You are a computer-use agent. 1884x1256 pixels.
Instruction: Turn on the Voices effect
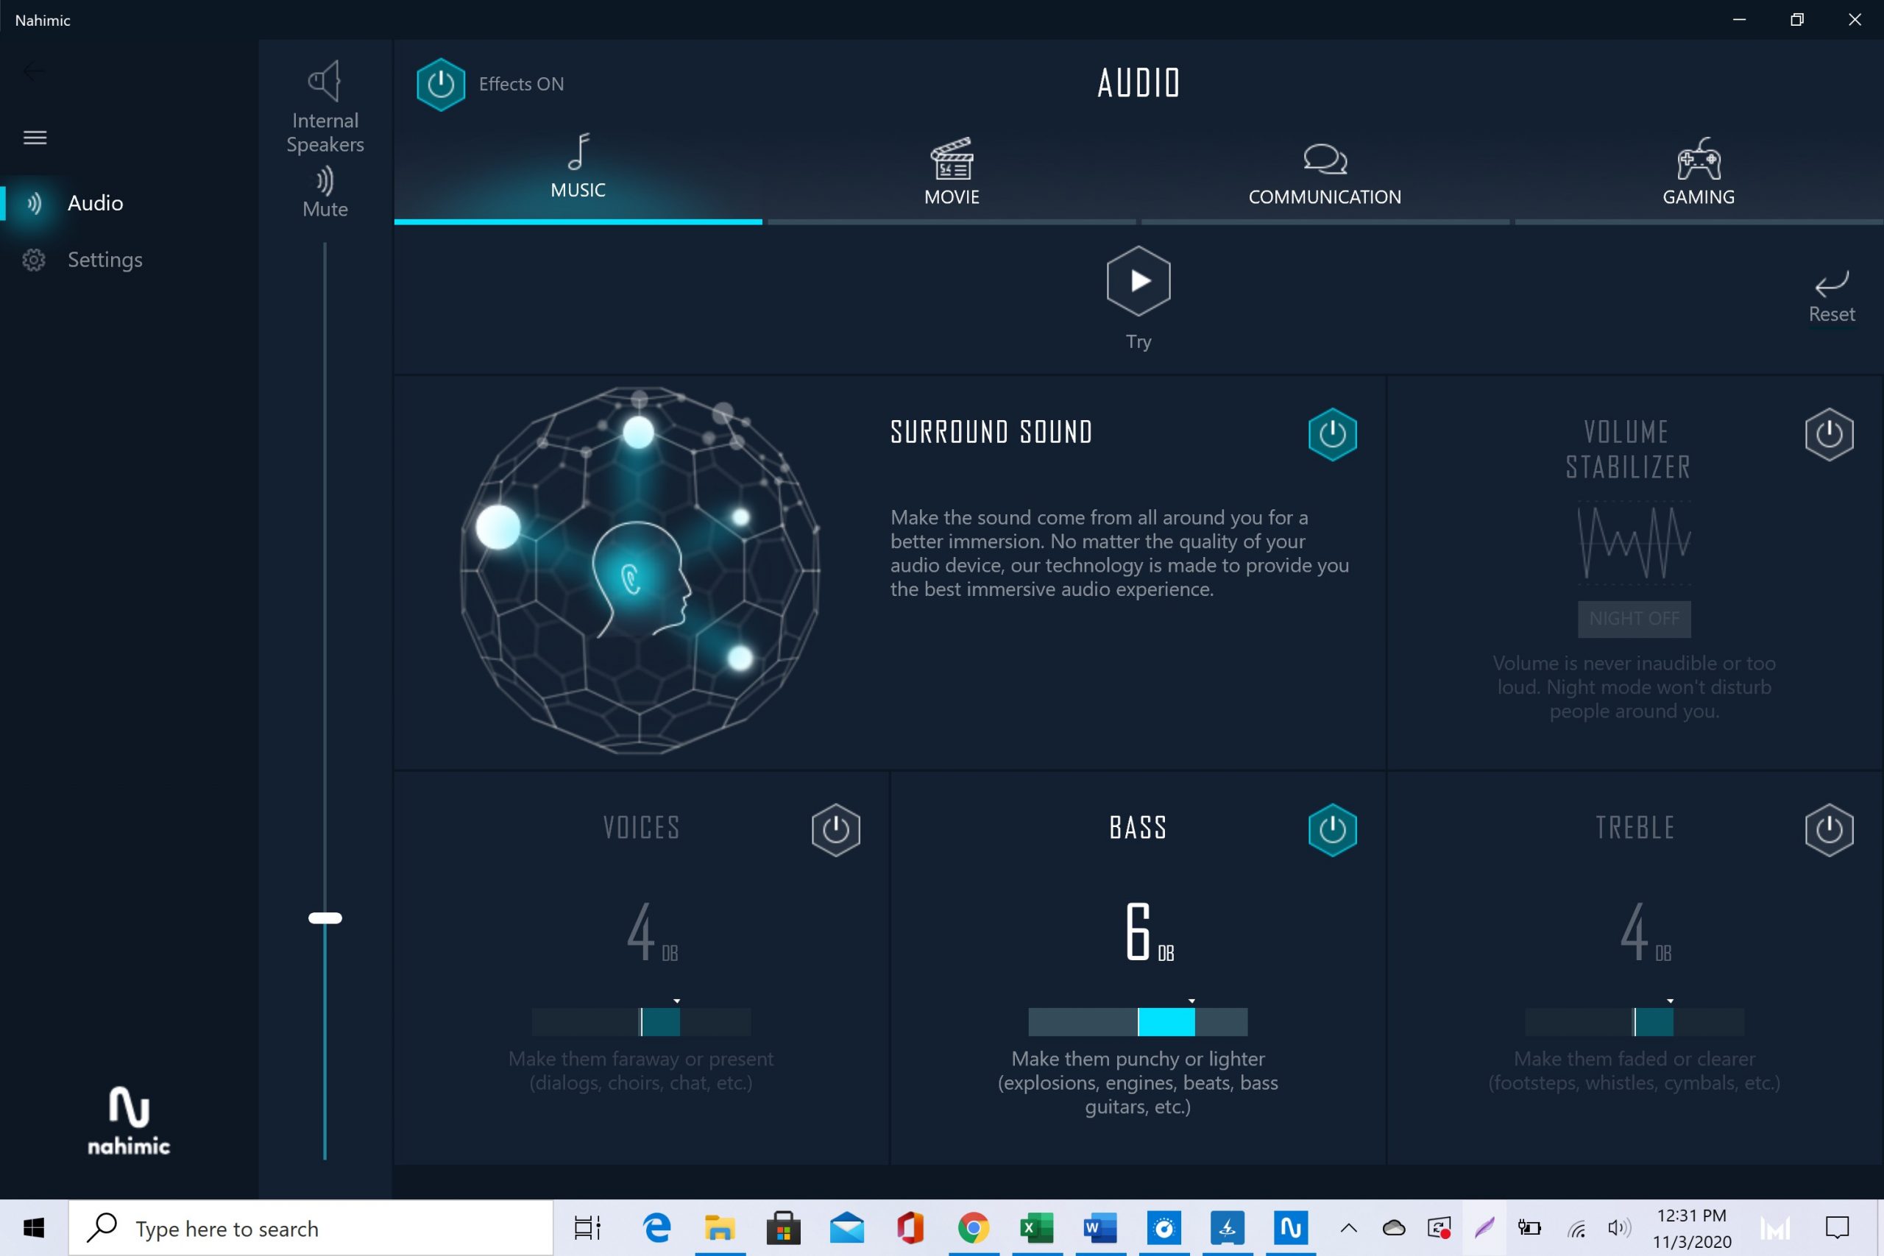pyautogui.click(x=835, y=829)
